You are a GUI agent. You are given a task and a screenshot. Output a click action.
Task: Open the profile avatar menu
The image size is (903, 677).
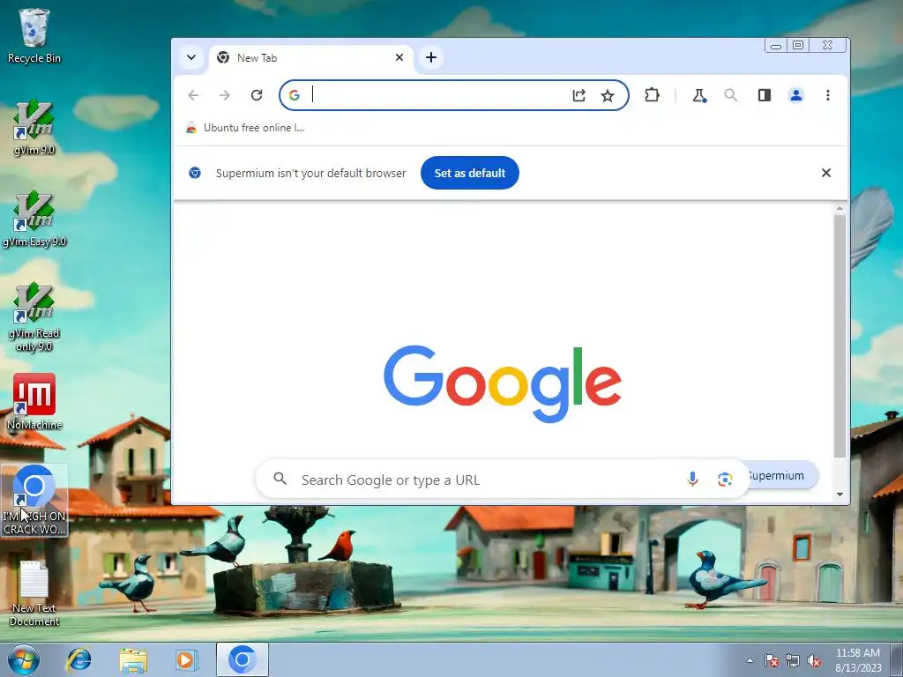(x=796, y=95)
